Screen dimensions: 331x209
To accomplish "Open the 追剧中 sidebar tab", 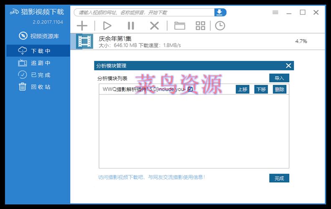I will (38, 63).
